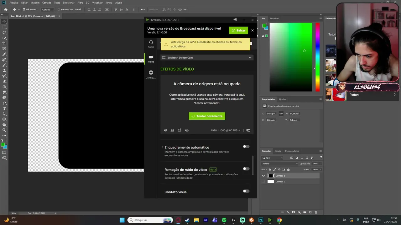Select the Brush tool
Viewport: 401px width, 225px height.
[4, 65]
